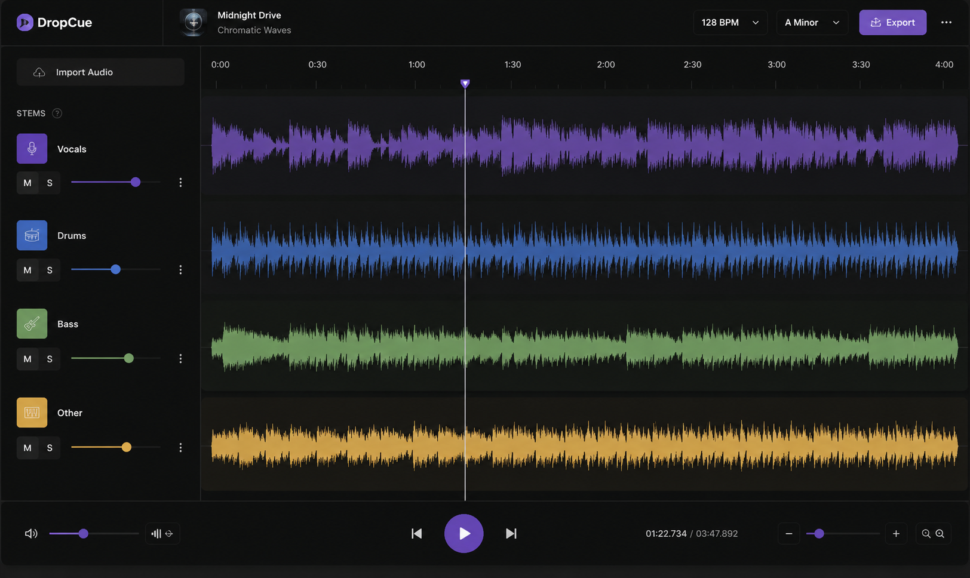Image resolution: width=970 pixels, height=578 pixels.
Task: Open the Vocals stem options menu
Action: (x=180, y=183)
